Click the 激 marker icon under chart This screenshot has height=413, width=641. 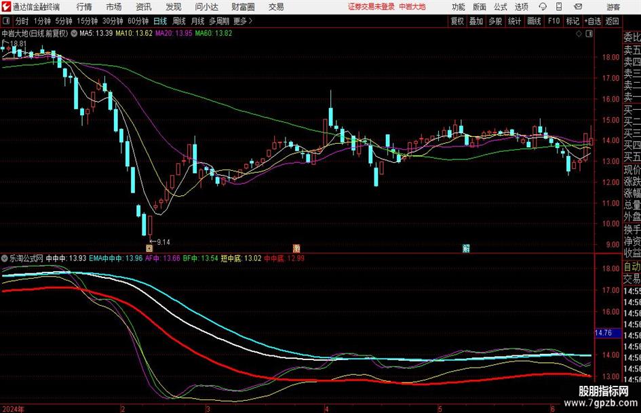pos(297,248)
